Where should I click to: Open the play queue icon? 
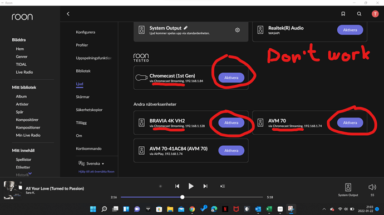[223, 186]
